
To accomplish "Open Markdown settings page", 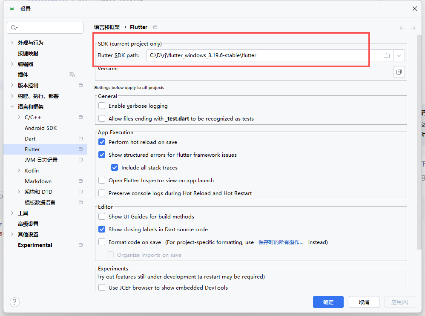I will [x=38, y=181].
